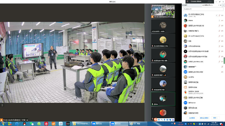The height and width of the screenshot is (126, 225).
Task: Open the notification flag icon in tray
Action: point(221,124)
